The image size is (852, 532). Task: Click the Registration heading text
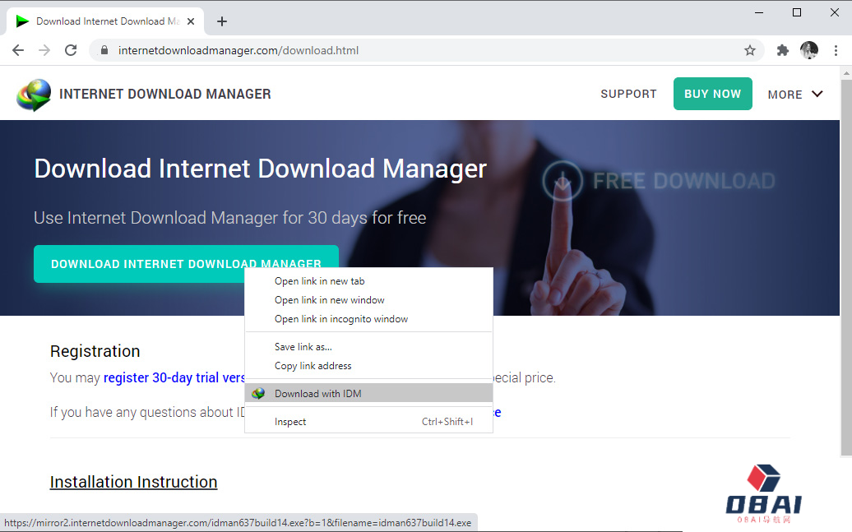[95, 352]
